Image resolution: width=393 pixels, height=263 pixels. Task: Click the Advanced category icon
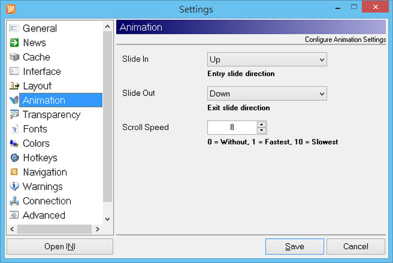click(x=14, y=215)
